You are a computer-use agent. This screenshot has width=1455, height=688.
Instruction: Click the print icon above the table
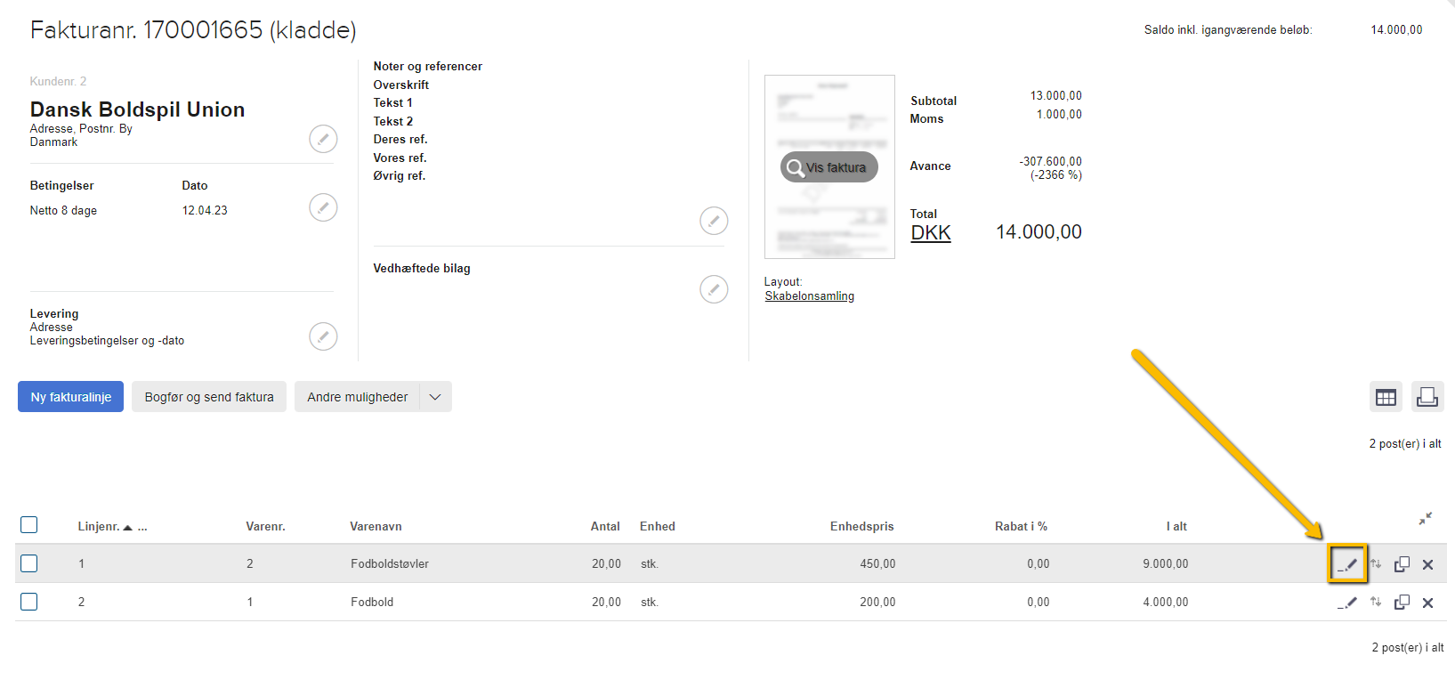coord(1427,397)
